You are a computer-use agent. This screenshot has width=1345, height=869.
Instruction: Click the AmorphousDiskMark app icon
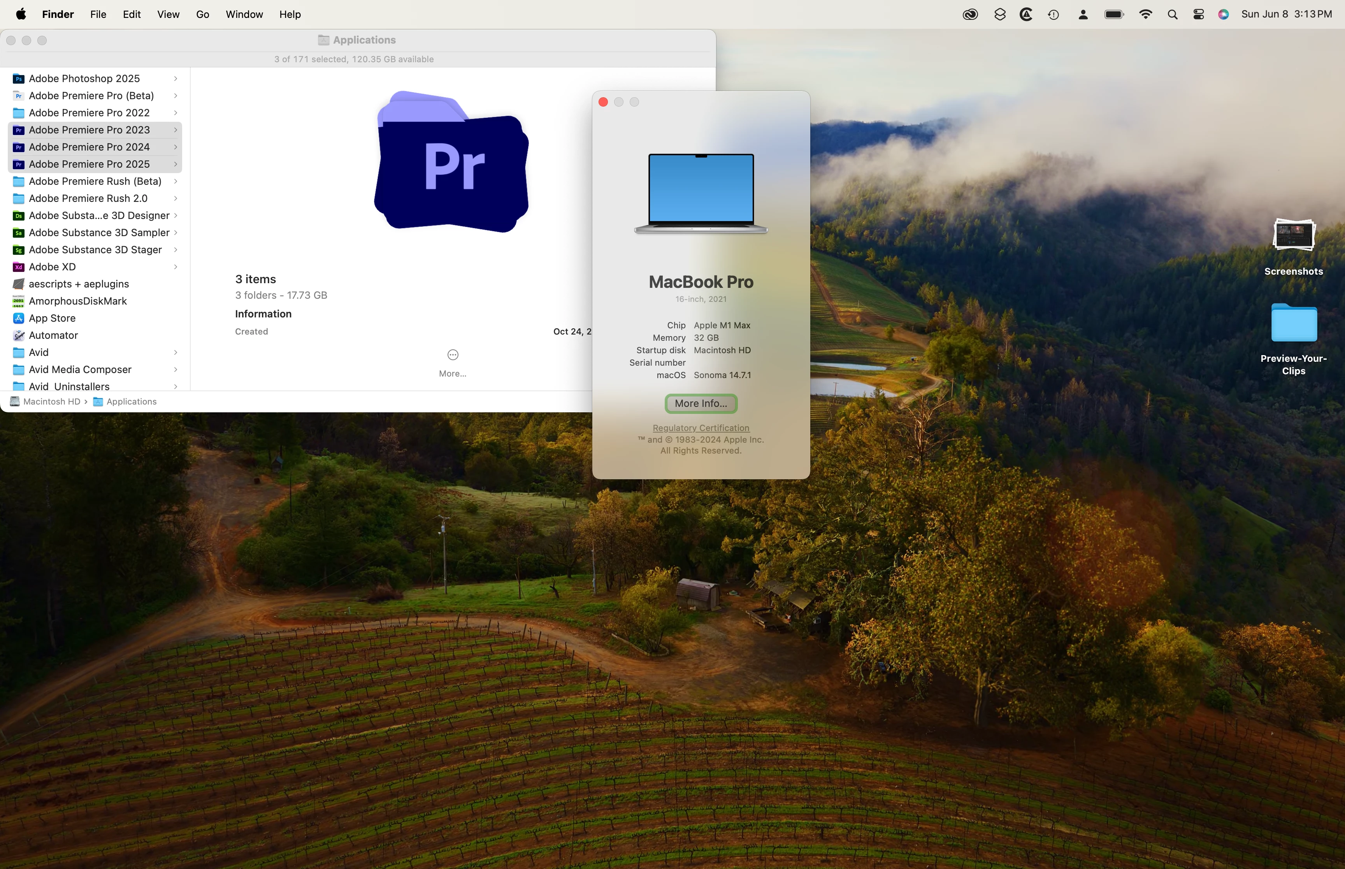pos(19,301)
